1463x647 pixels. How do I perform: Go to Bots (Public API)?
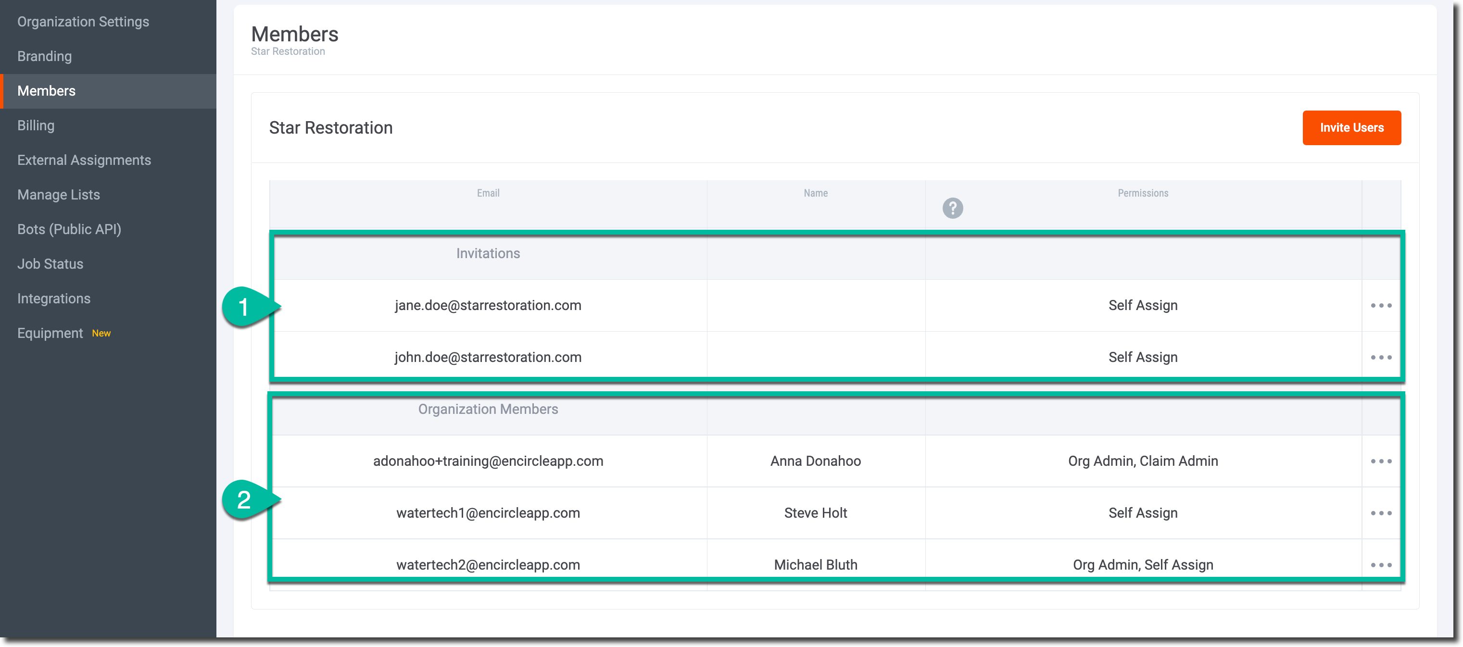click(x=69, y=229)
